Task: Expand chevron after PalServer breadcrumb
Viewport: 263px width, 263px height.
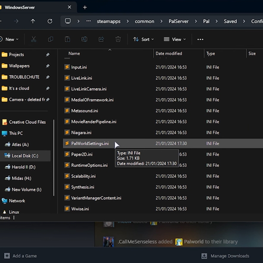Action: point(196,21)
